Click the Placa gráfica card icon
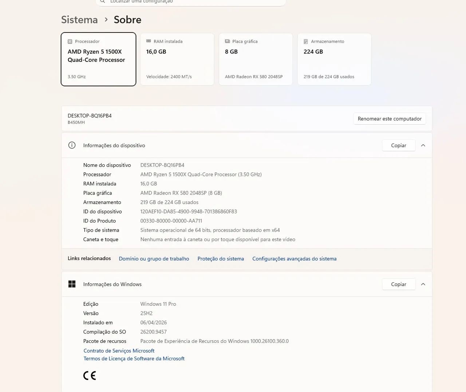The height and width of the screenshot is (392, 466). (x=227, y=41)
